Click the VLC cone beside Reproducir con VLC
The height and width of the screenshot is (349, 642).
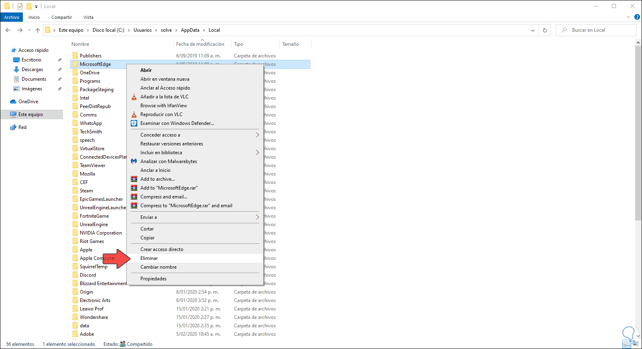(134, 114)
